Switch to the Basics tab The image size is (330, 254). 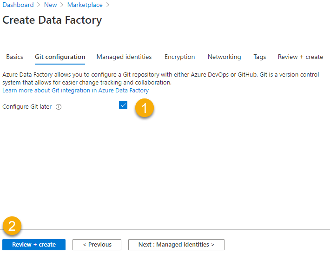coord(14,57)
